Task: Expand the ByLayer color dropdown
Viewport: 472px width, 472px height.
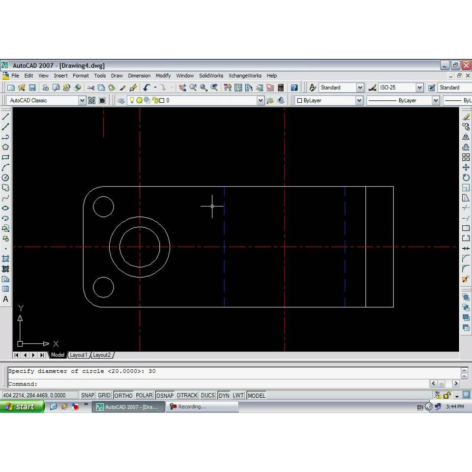Action: coord(359,100)
